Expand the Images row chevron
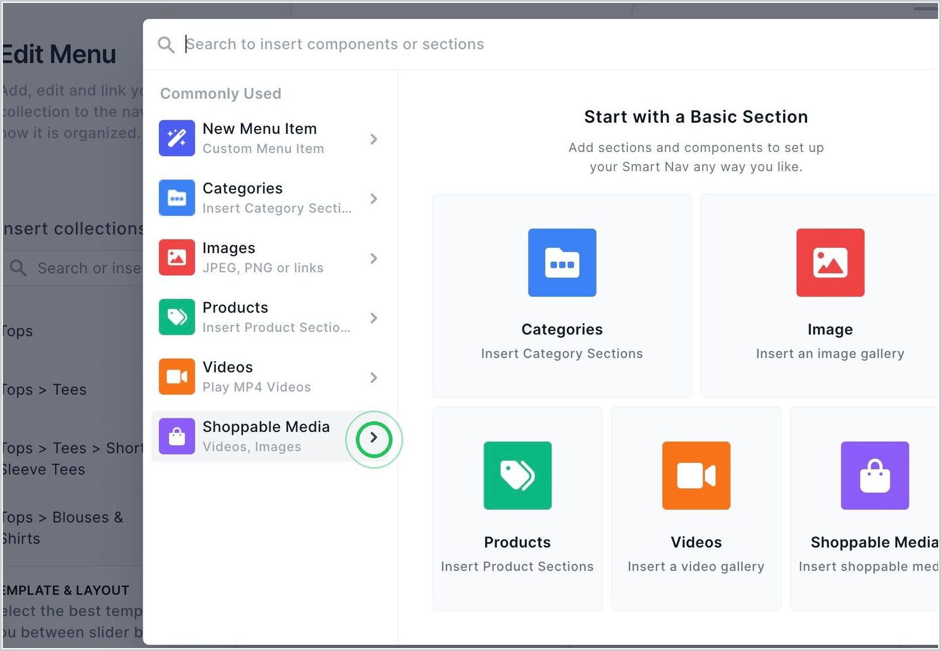Screen dimensions: 941x651 [x=373, y=258]
